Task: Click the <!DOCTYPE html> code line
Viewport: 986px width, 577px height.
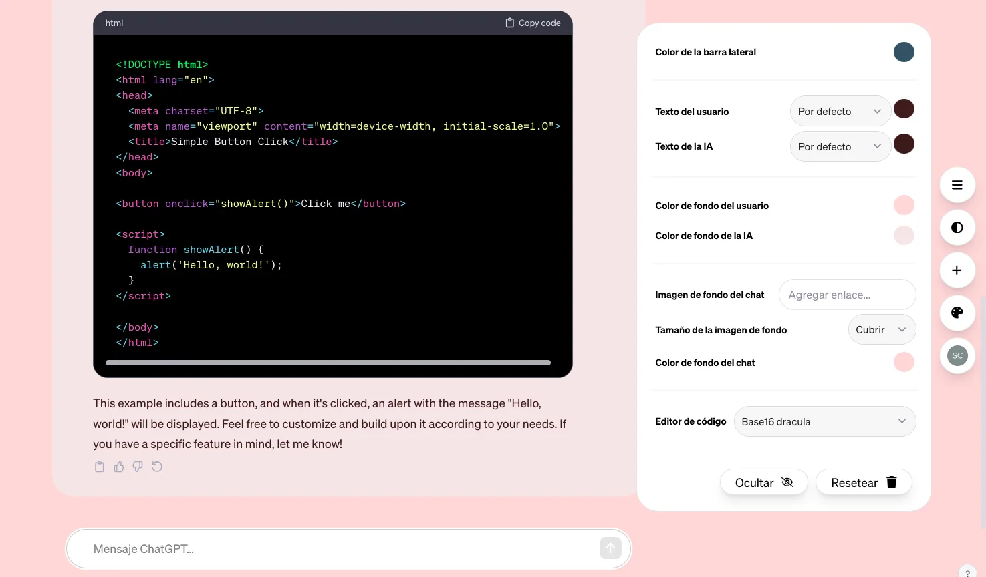Action: [162, 65]
